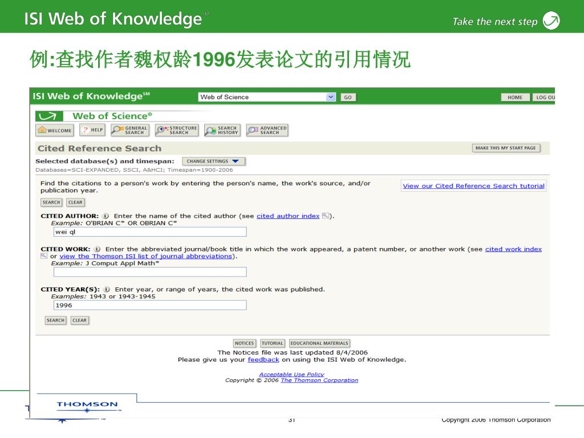Viewport: 584px width, 438px height.
Task: Click the GO button
Action: point(348,98)
